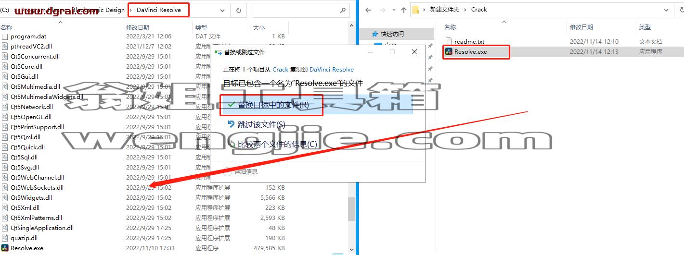
Task: Click the 文本文档 type cell
Action: (x=651, y=41)
